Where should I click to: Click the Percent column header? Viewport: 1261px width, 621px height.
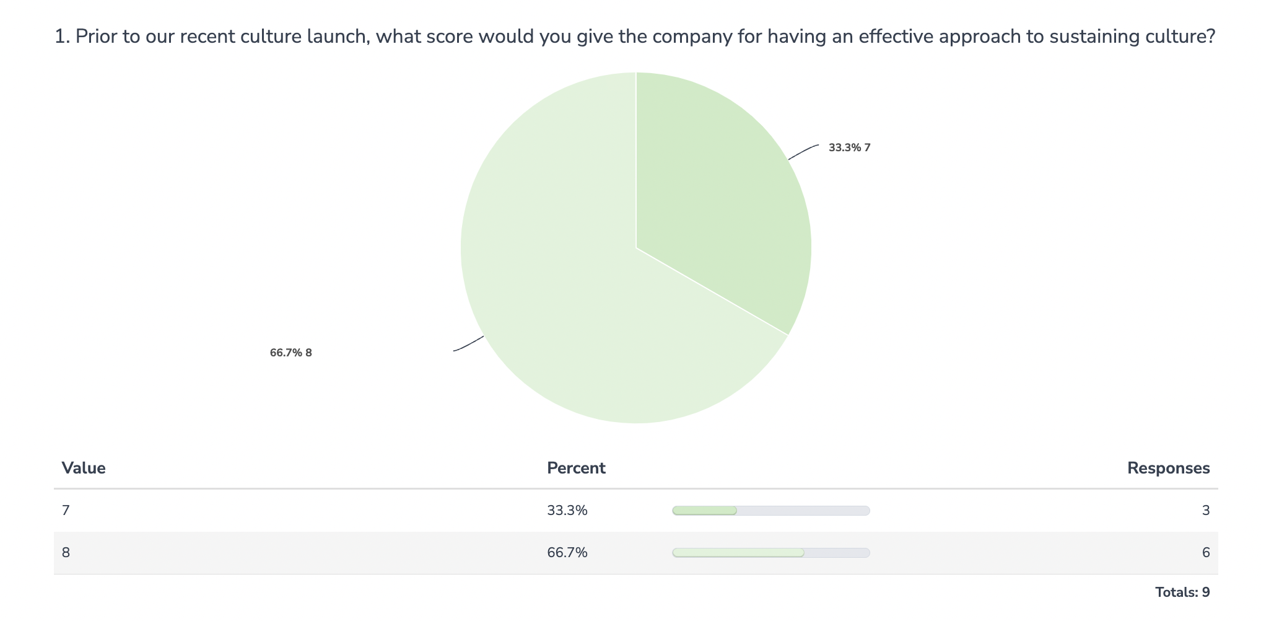point(576,468)
